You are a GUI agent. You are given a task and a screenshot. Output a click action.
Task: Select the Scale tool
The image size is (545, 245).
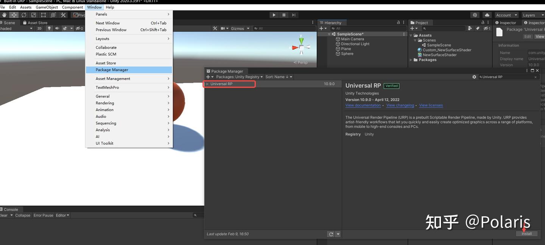pyautogui.click(x=33, y=15)
